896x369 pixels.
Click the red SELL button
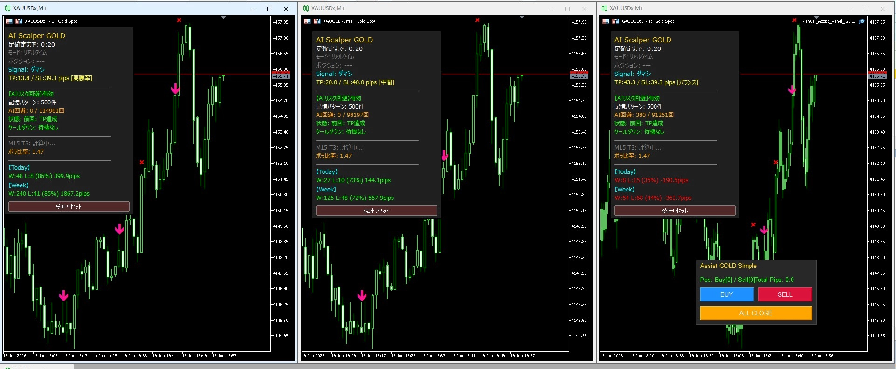(785, 294)
